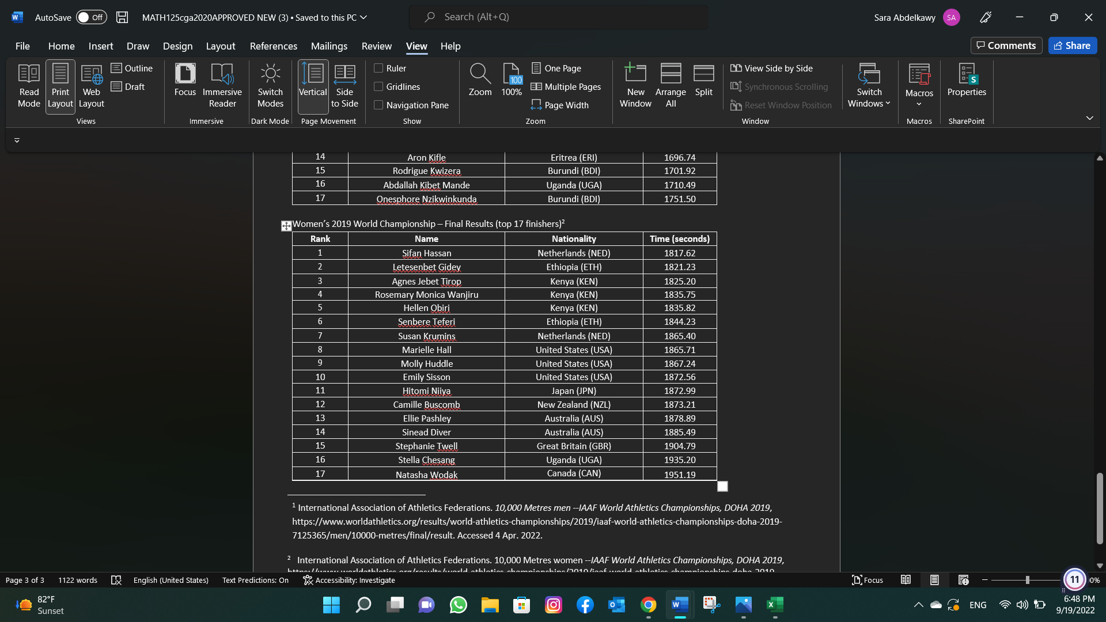The width and height of the screenshot is (1106, 622).
Task: Open the Zoom dialog
Action: 480,81
